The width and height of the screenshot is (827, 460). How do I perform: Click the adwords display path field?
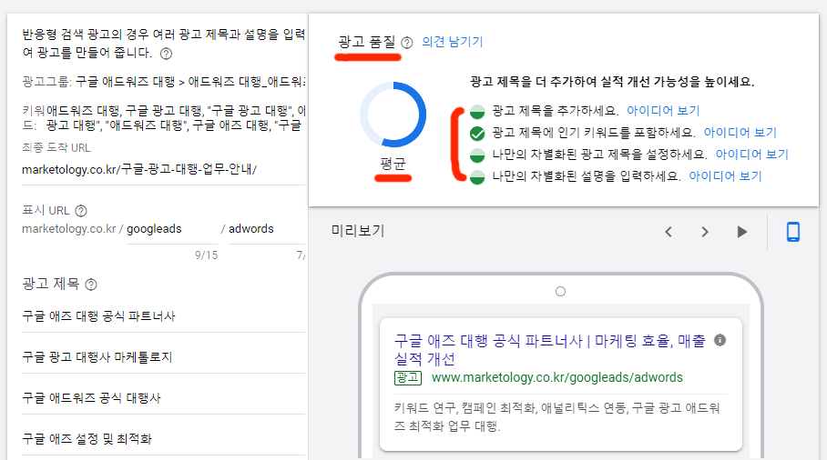[x=266, y=229]
